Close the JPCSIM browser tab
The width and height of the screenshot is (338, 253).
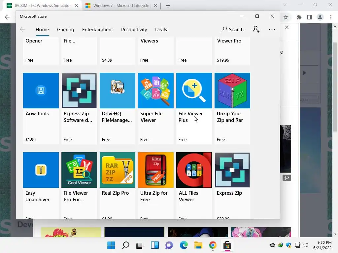coord(77,6)
